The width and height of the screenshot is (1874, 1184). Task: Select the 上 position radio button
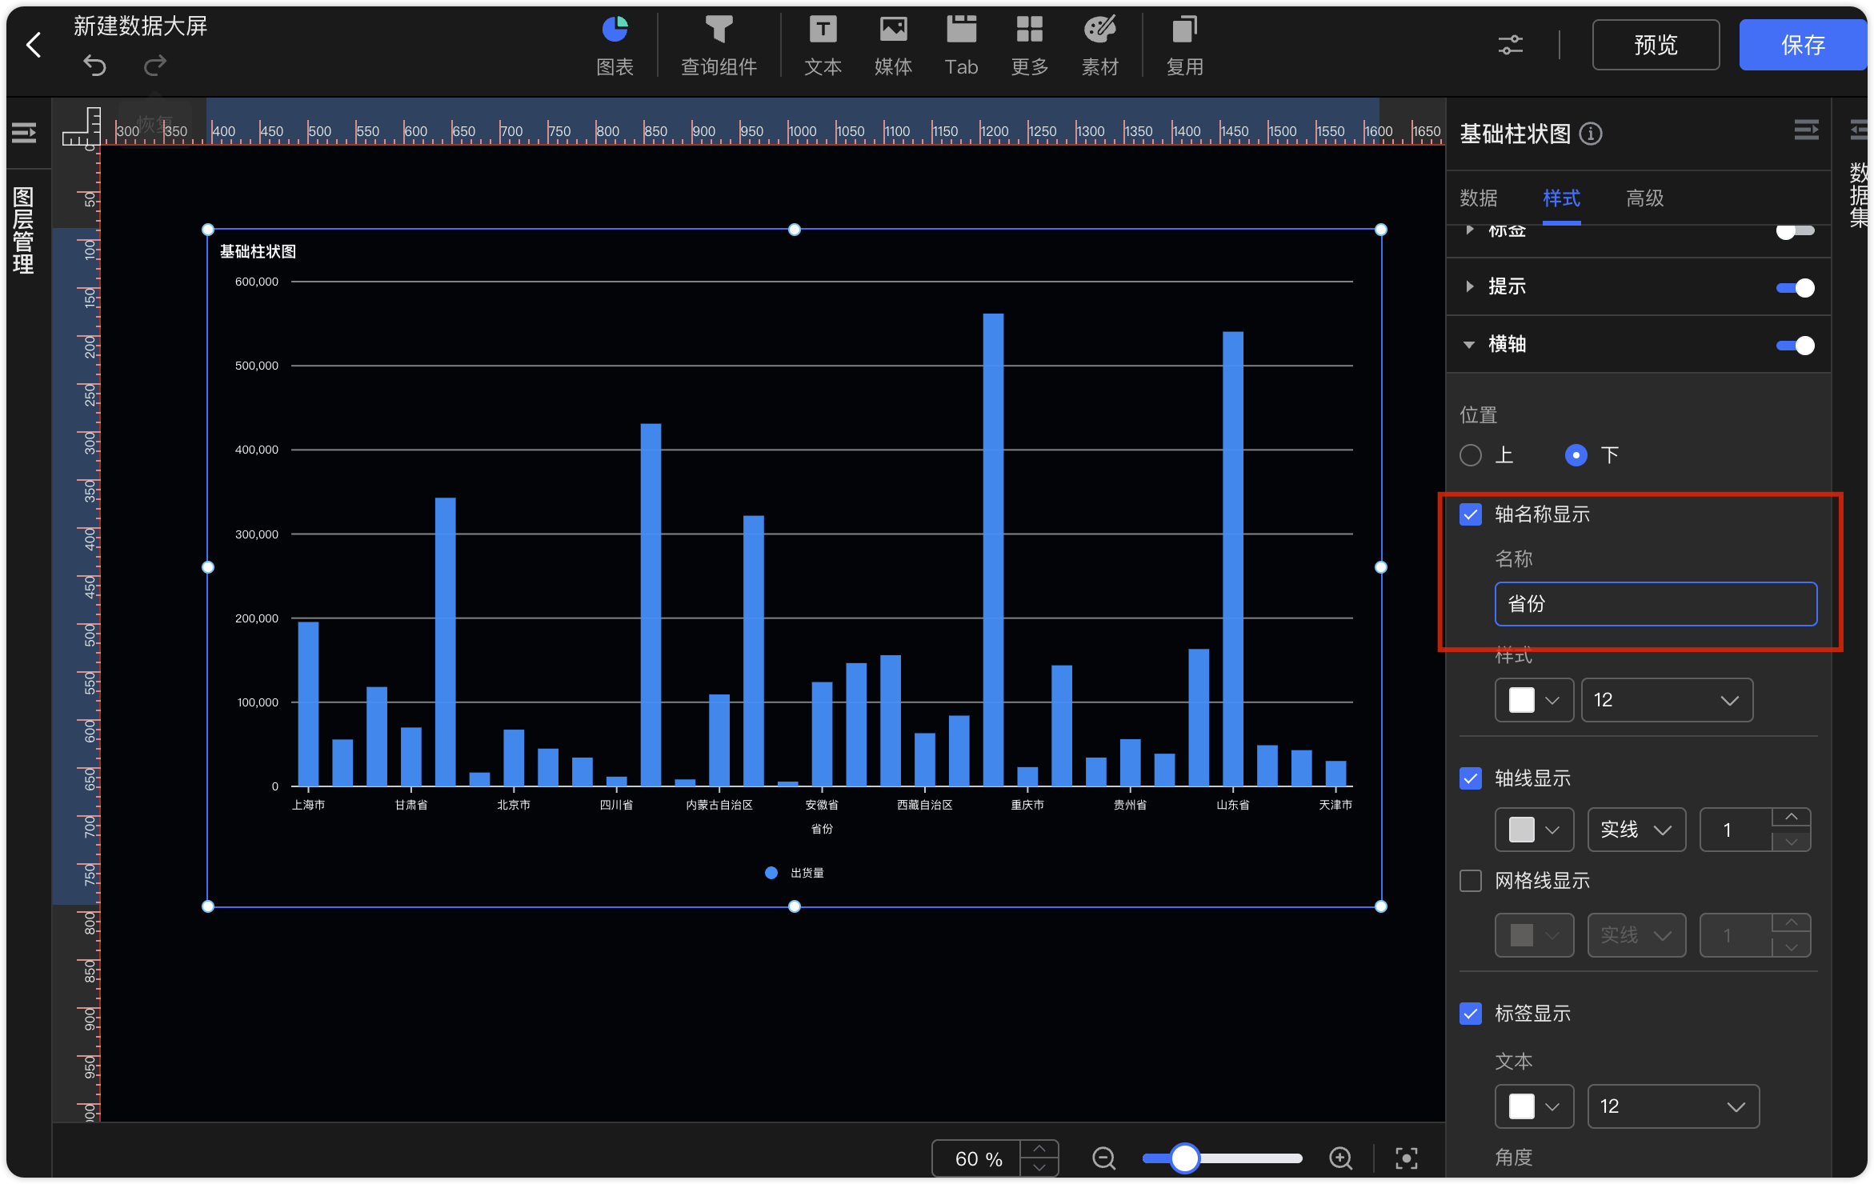[1471, 455]
